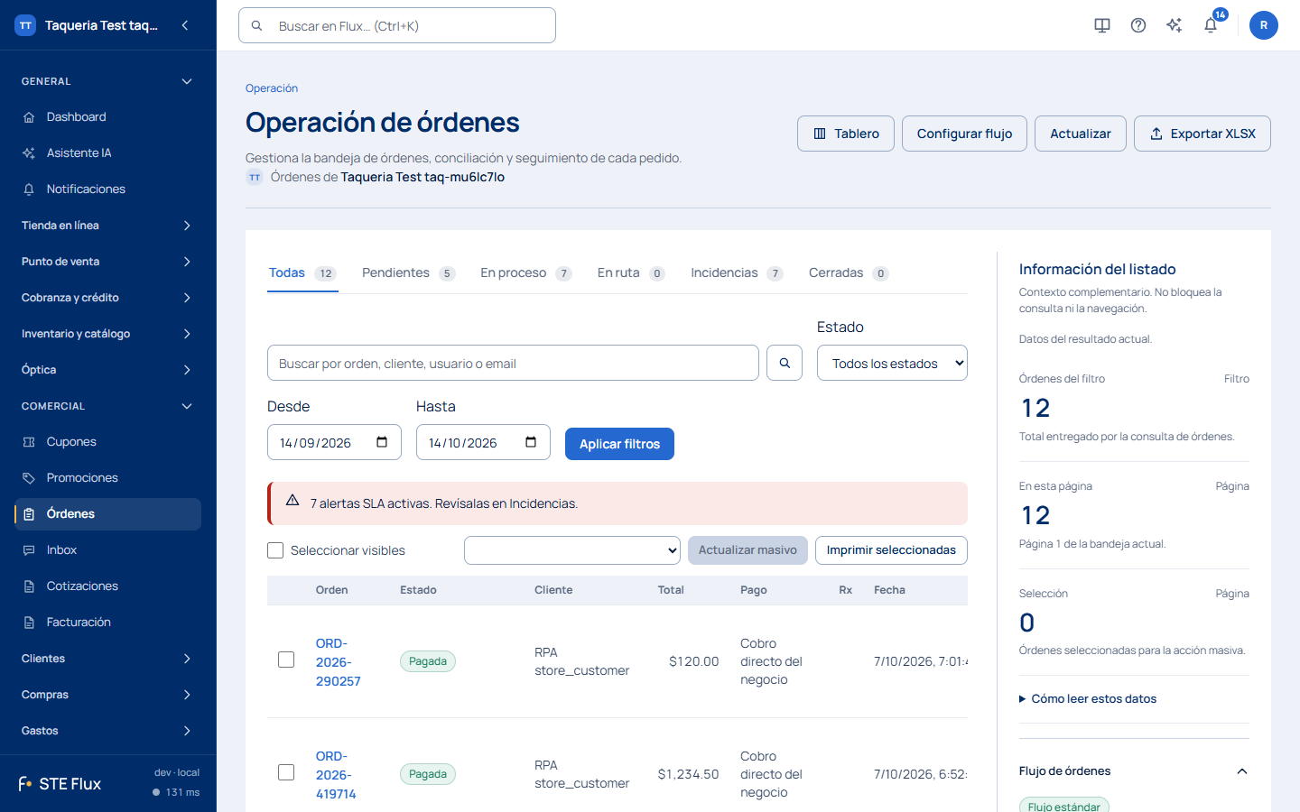Open Cotizaciones in the sidebar

[108, 586]
